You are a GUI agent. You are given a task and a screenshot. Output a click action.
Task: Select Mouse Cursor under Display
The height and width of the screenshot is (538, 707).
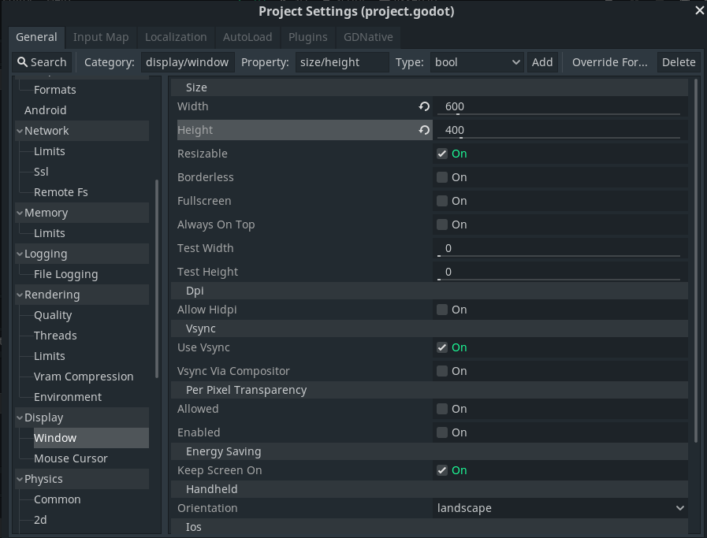[x=71, y=458]
